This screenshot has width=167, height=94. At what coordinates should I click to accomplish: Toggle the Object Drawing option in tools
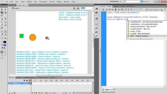(x=2, y=52)
